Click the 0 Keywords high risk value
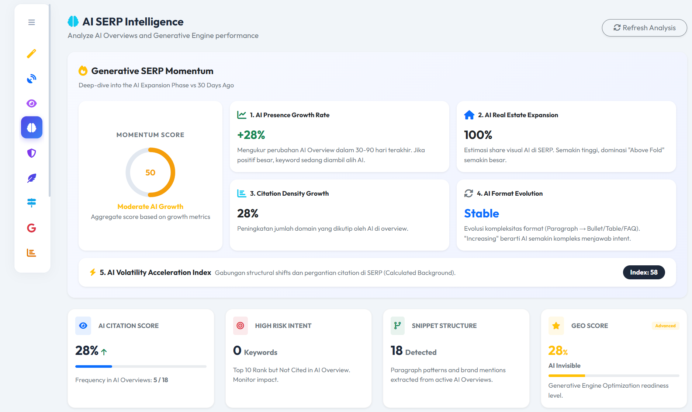The height and width of the screenshot is (412, 692). pos(255,351)
